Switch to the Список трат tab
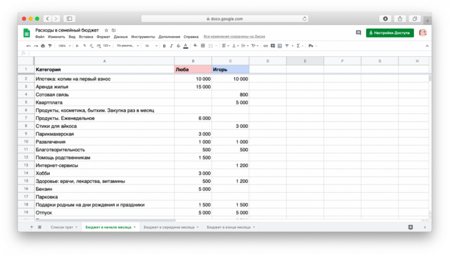The height and width of the screenshot is (256, 450). [62, 227]
